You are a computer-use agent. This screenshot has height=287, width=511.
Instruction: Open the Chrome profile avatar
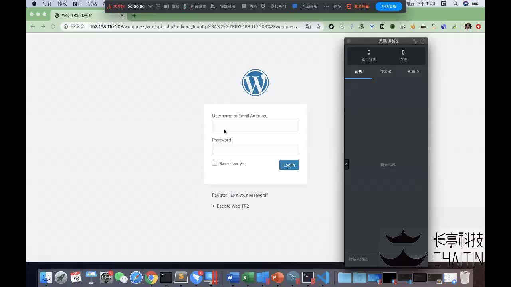[x=468, y=26]
